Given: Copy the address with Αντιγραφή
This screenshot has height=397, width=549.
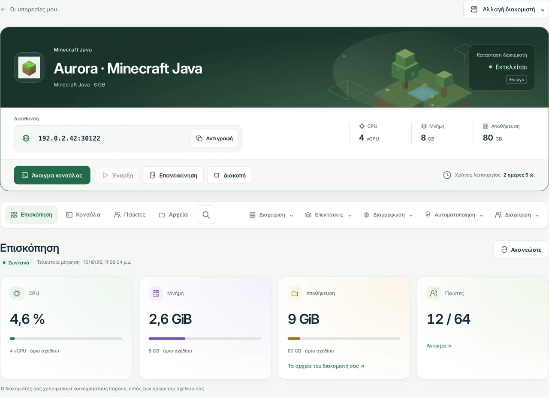Looking at the screenshot, I should point(214,138).
